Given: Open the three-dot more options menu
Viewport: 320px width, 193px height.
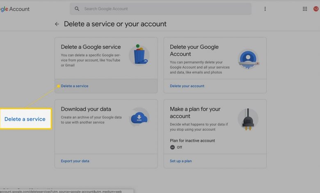Looking at the screenshot, I should [265, 9].
